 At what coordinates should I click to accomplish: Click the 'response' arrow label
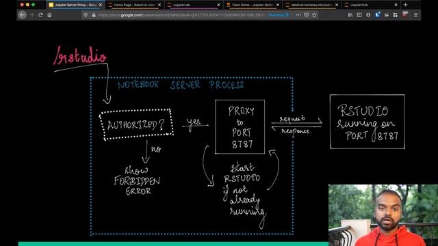coord(296,131)
